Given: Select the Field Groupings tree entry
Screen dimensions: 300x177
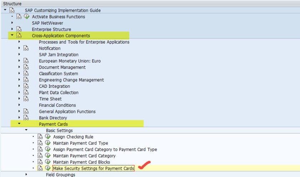Looking at the screenshot, I should click(x=60, y=175).
